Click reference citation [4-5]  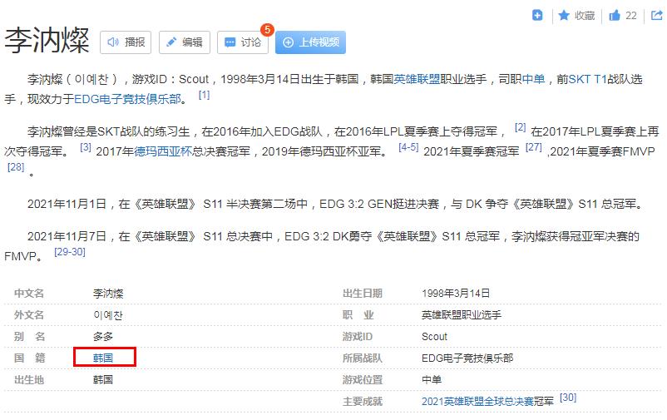point(408,147)
